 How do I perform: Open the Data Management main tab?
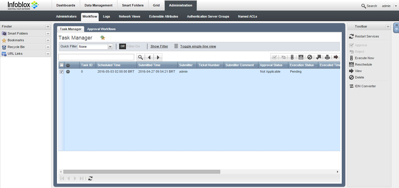click(98, 5)
